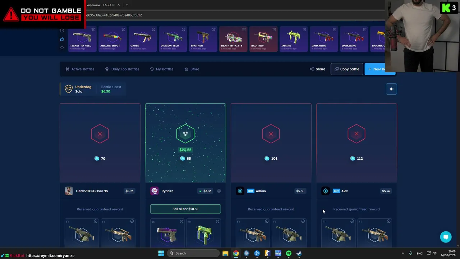Toggle checkmark on Adrian's first FT item
This screenshot has width=460, height=259.
click(x=267, y=221)
